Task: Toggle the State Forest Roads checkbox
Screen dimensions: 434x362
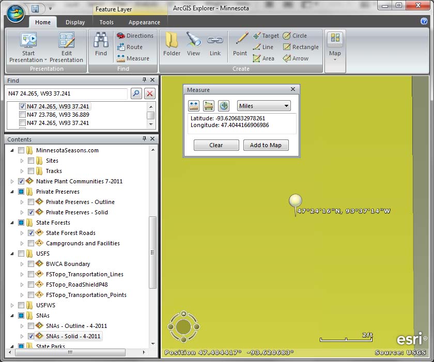Action: pyautogui.click(x=31, y=233)
